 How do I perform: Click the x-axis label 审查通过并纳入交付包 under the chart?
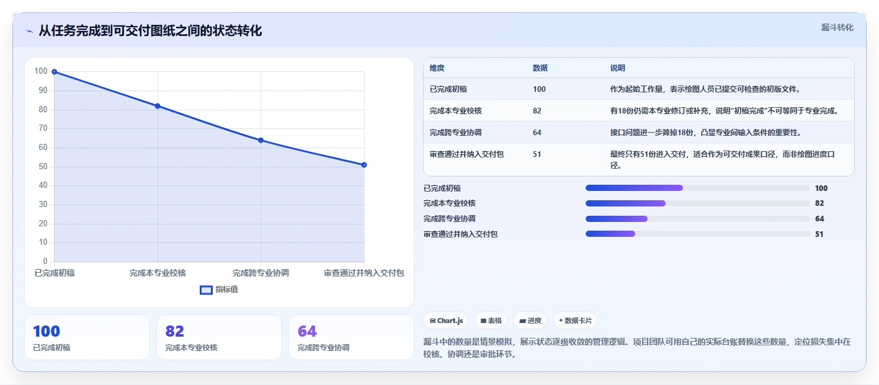click(364, 273)
